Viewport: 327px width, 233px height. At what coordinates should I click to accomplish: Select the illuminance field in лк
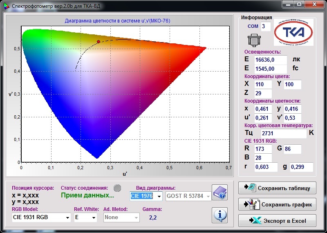[270, 60]
